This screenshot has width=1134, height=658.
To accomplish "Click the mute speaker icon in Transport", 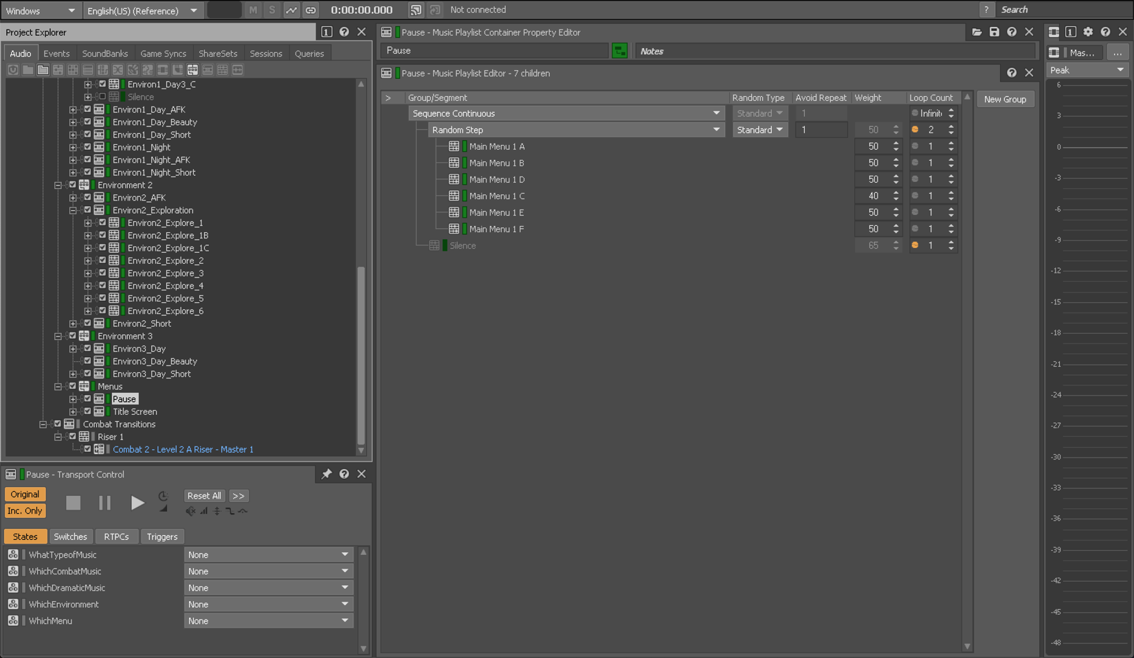I will 190,511.
